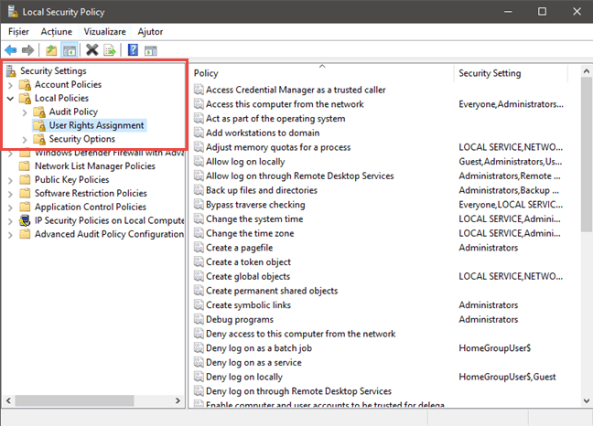Click the Public Key Policies folder icon

pyautogui.click(x=25, y=180)
